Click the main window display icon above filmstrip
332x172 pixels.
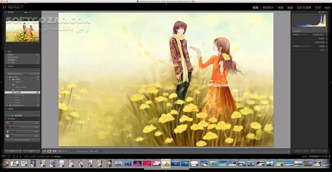[3, 156]
